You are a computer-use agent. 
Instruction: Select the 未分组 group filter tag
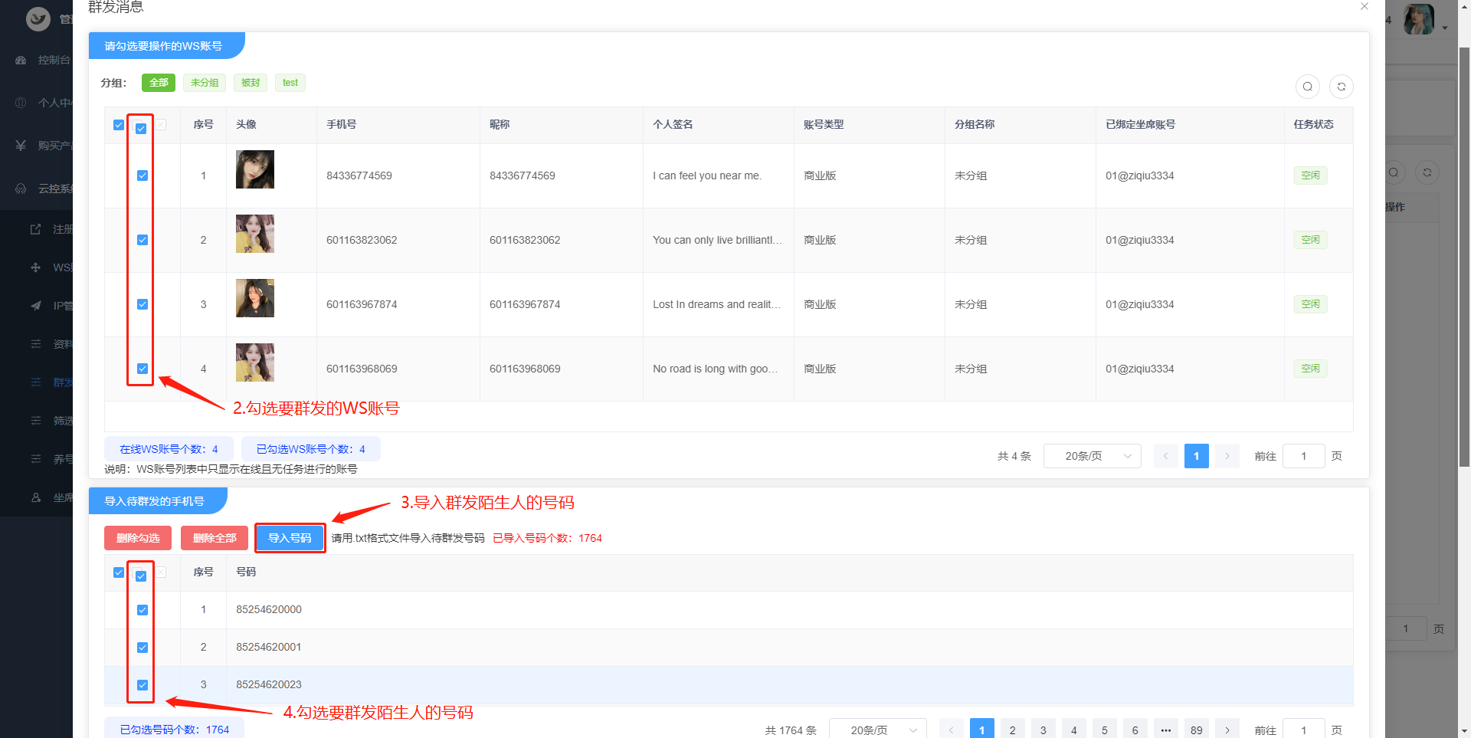(205, 83)
